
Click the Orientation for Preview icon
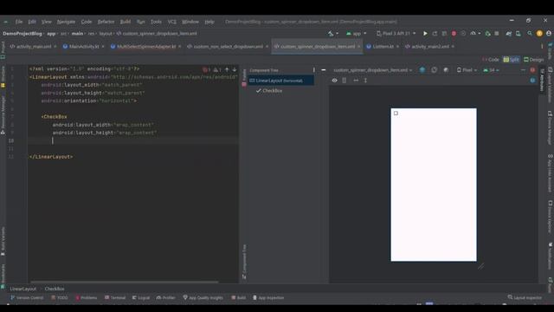[x=435, y=70]
